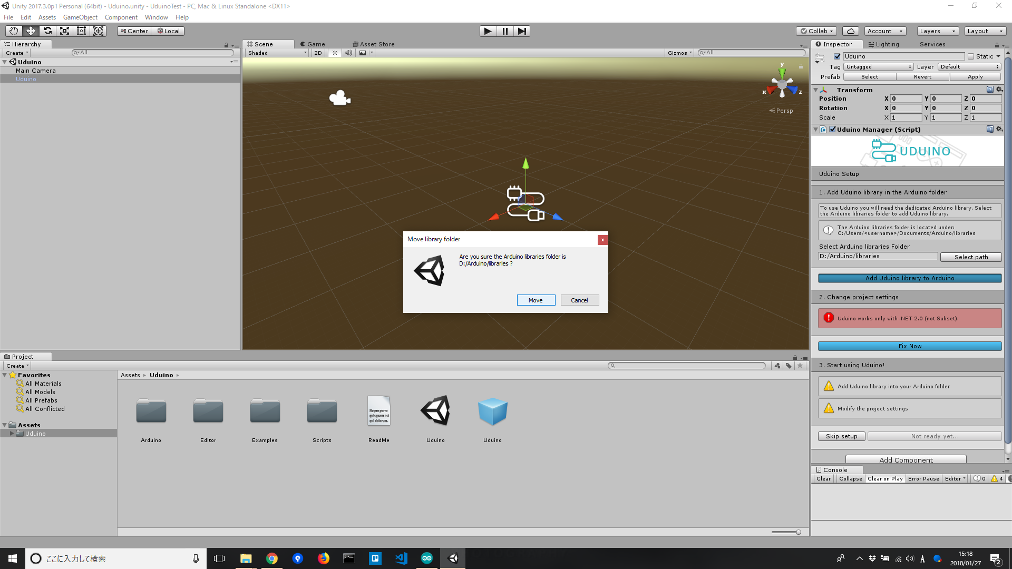Expand the Uduino folder in Assets tree
The height and width of the screenshot is (569, 1012).
[x=12, y=434]
